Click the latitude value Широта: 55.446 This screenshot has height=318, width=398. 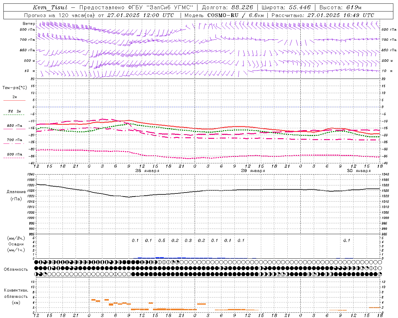point(286,7)
